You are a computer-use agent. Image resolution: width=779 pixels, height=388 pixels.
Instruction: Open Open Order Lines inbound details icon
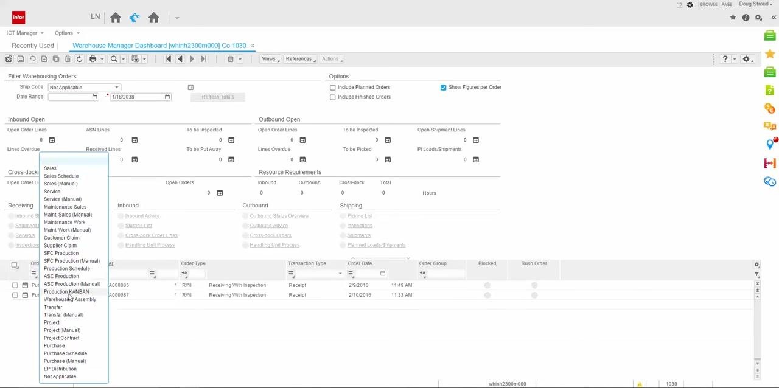[x=52, y=140]
